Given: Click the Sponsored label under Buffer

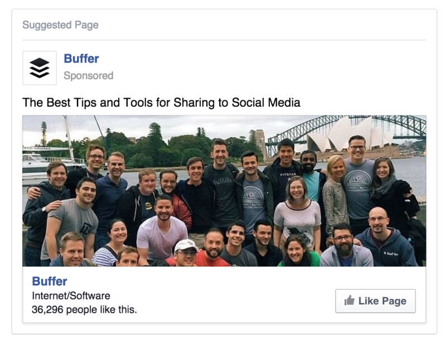Looking at the screenshot, I should [x=88, y=76].
